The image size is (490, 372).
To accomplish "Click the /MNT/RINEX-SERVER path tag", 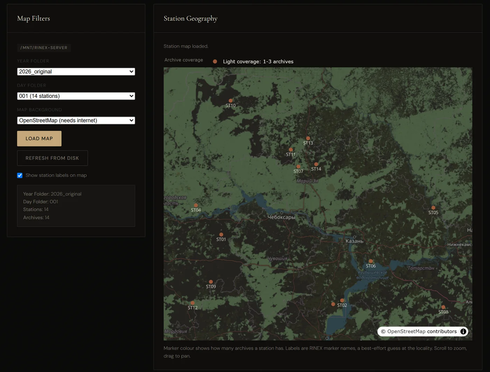I will (x=44, y=48).
